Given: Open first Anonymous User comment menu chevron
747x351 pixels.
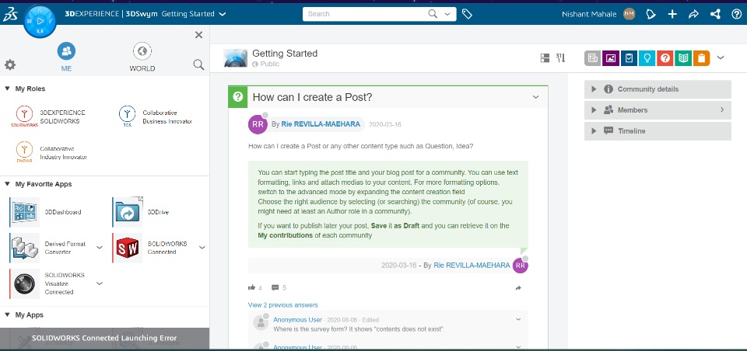Looking at the screenshot, I should 518,319.
